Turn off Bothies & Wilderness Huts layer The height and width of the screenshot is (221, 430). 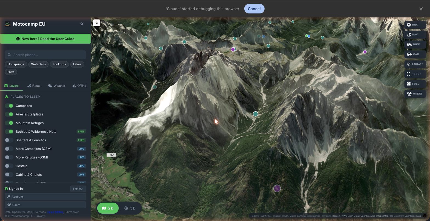coord(9,132)
